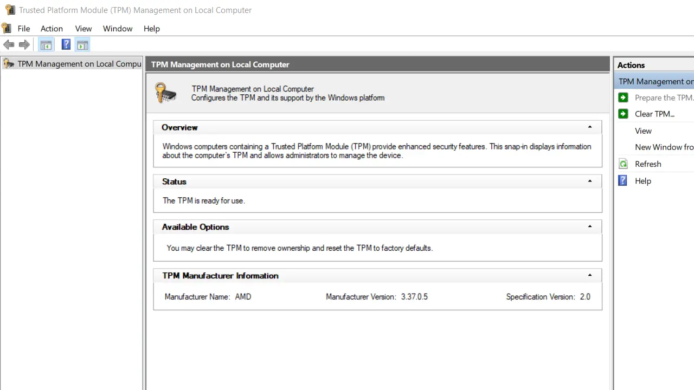Click the MMC icon beside File menu

pyautogui.click(x=7, y=28)
